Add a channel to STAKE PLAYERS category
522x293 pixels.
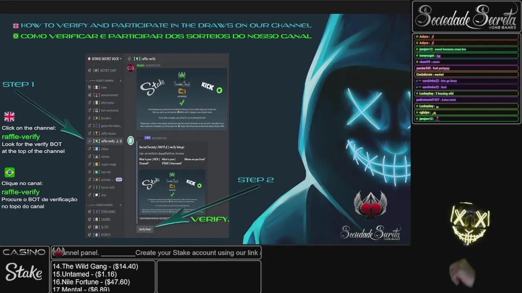coord(121,205)
